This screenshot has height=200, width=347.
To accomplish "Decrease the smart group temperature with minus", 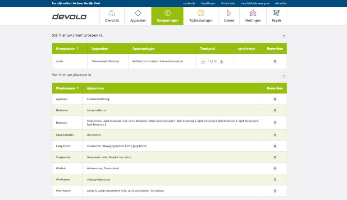I will coord(203,61).
